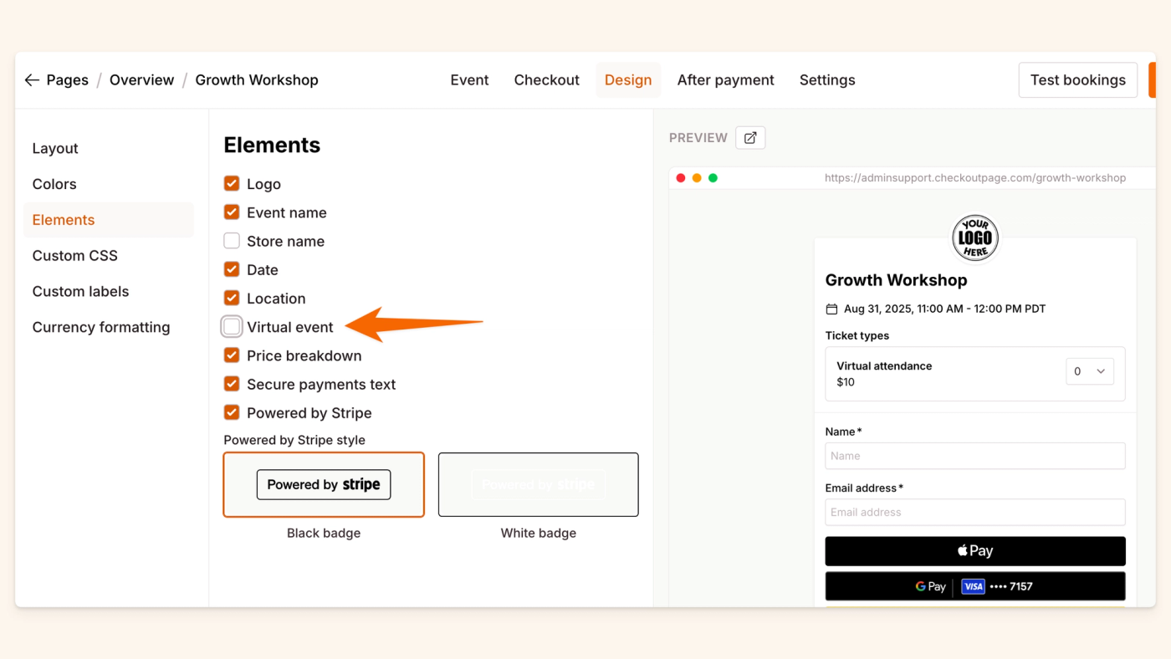Open Currency formatting in the sidebar

click(109, 327)
